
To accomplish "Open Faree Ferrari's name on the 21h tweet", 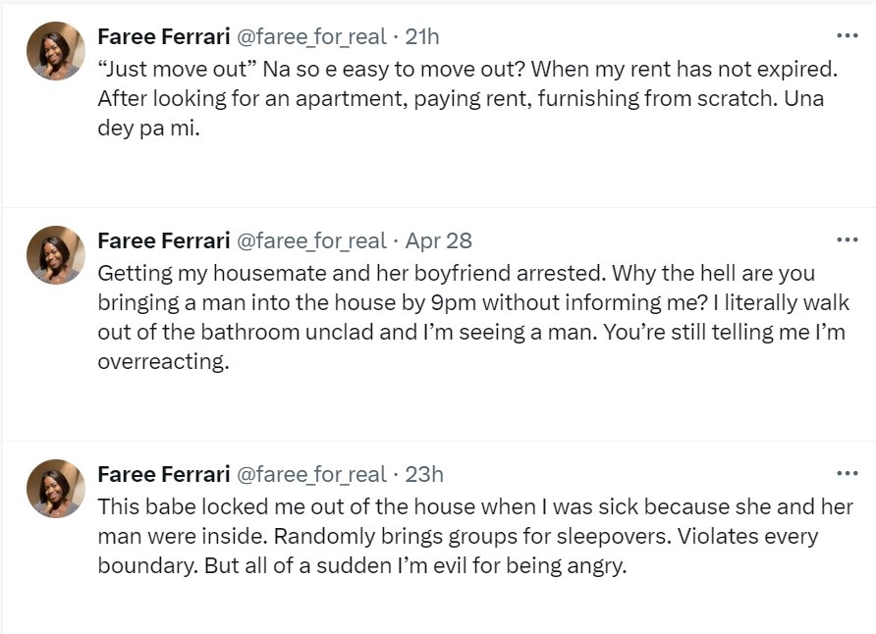I will [164, 37].
